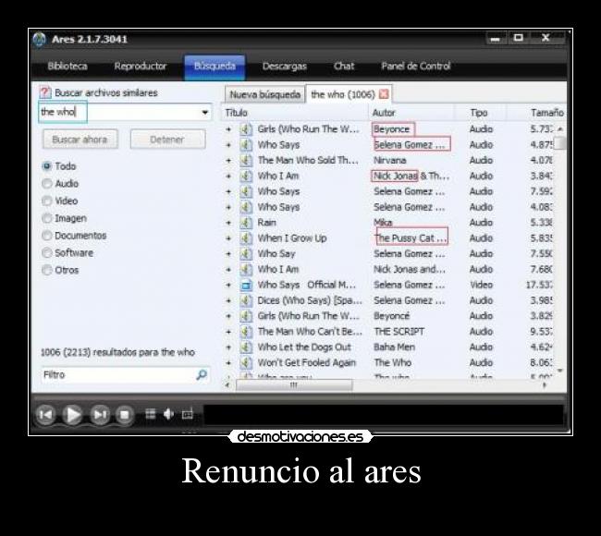Click audio icon for 'The Man Who Sold Th...'
The image size is (601, 536).
[246, 160]
